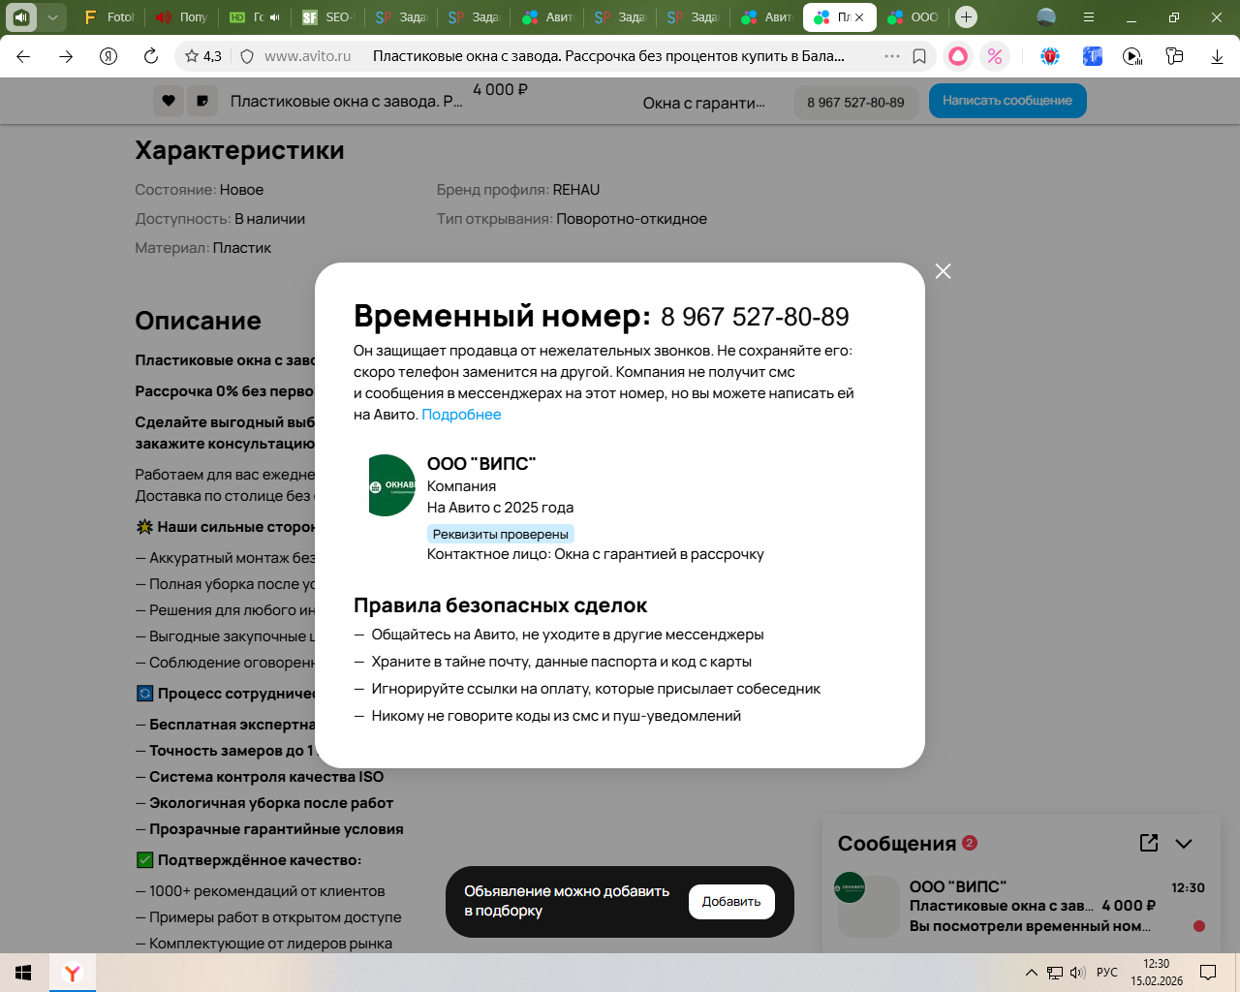Screen dimensions: 1240x992
Task: Collapse the Сообщения panel
Action: pyautogui.click(x=1184, y=844)
